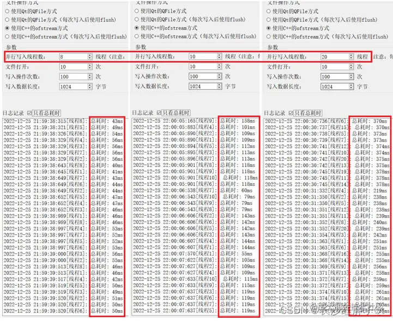The image size is (393, 321).
Task: Click 写入数据长度 field 1024 in right panel
Action: pos(337,87)
